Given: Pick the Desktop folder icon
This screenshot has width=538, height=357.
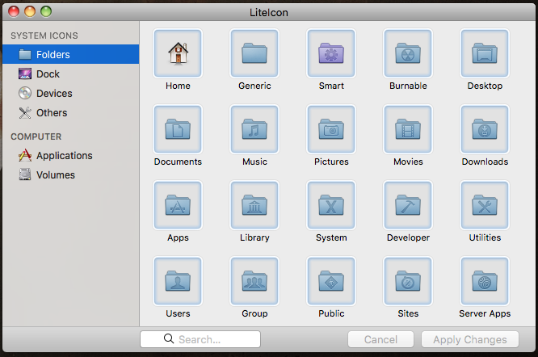Looking at the screenshot, I should click(485, 53).
